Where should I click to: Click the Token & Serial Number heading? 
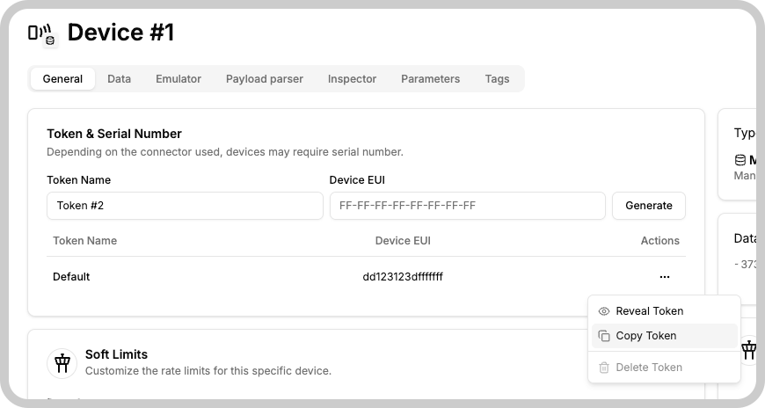pos(114,134)
